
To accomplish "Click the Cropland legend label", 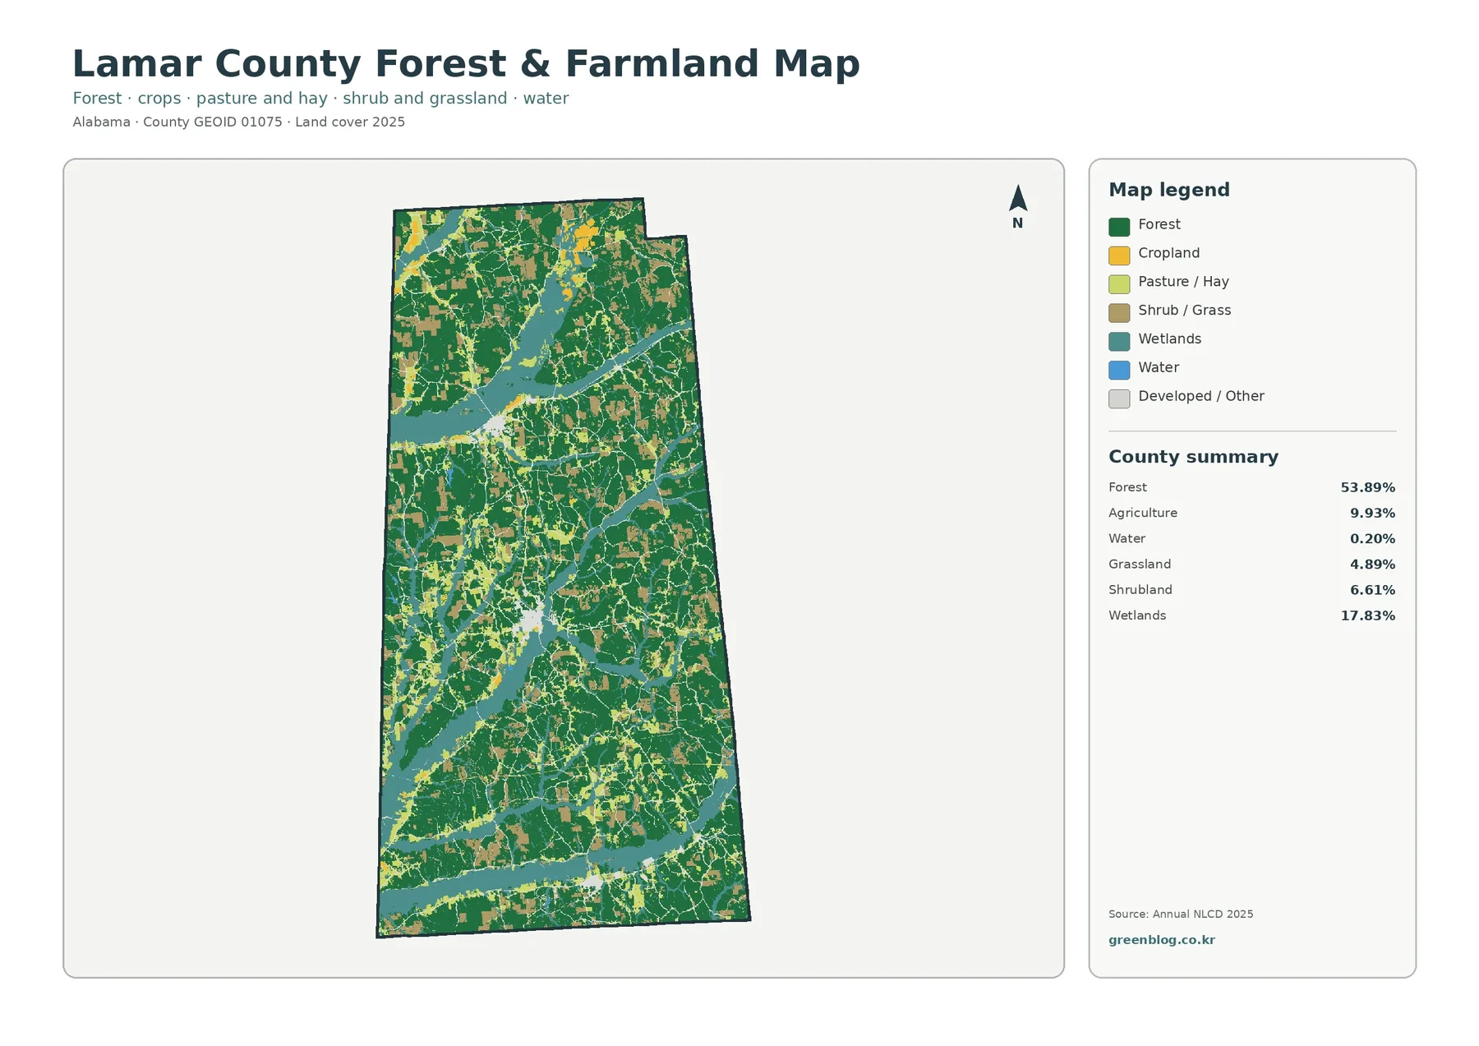I will click(x=1168, y=253).
